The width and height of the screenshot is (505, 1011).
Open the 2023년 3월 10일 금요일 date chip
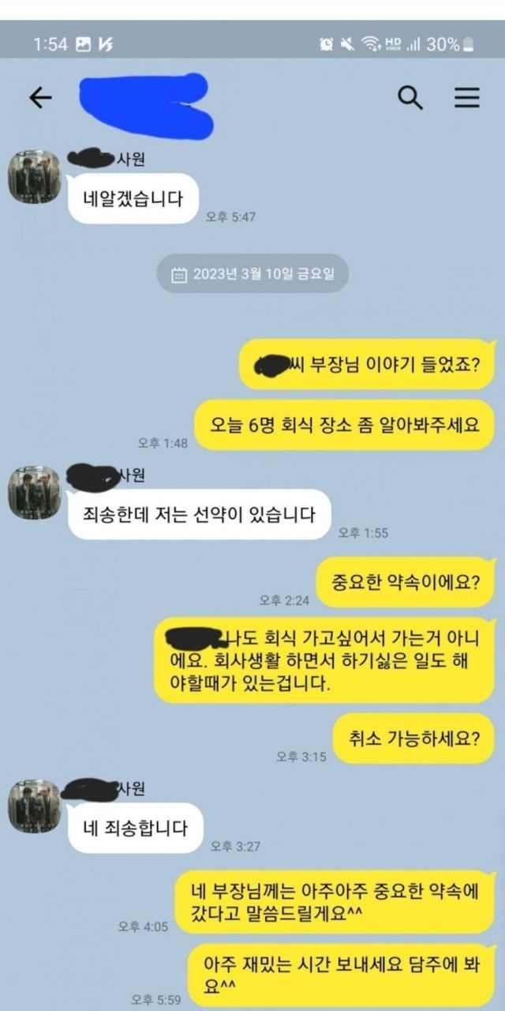coord(252,274)
